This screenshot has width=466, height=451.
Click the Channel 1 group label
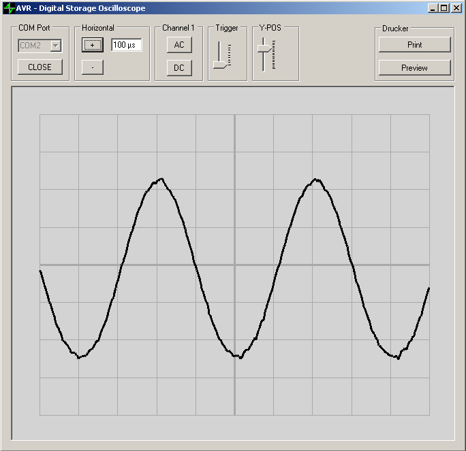coord(178,28)
